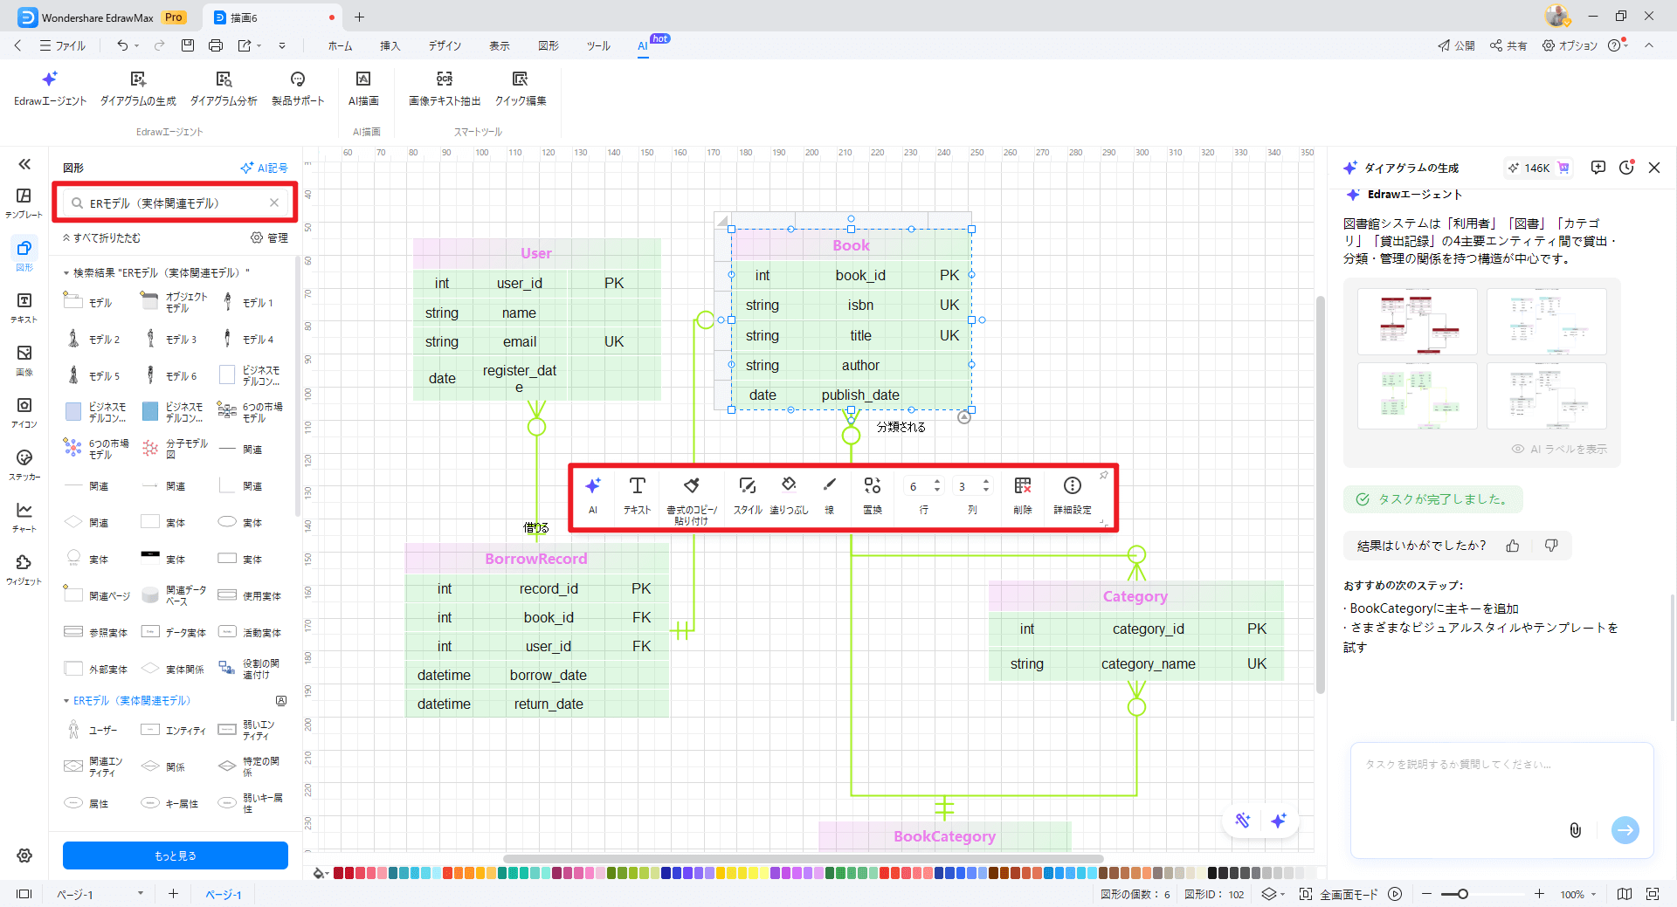Collapse the 検索結果 section
Screen dimensions: 1677x907
pyautogui.click(x=66, y=273)
